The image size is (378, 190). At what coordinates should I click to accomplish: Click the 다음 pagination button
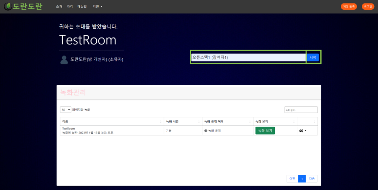[x=311, y=179]
